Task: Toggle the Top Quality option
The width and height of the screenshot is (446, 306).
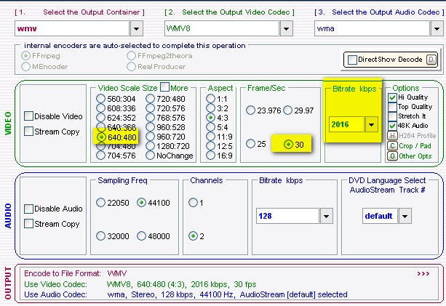Action: 392,107
